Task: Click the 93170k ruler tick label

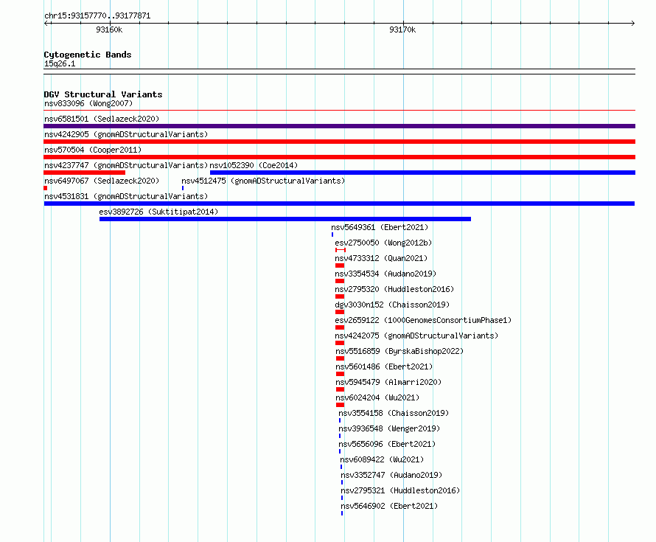Action: [x=402, y=29]
